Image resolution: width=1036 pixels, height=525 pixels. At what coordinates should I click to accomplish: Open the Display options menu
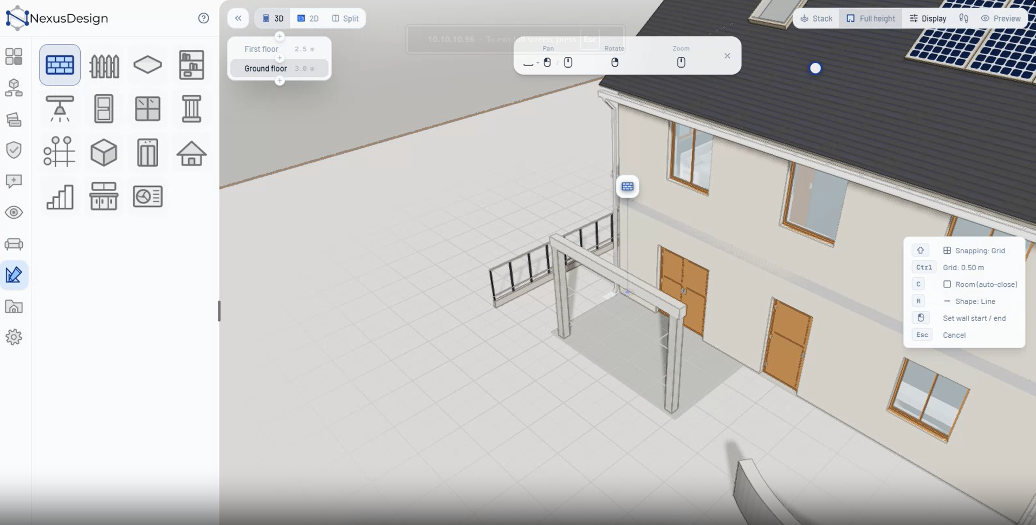pos(928,18)
